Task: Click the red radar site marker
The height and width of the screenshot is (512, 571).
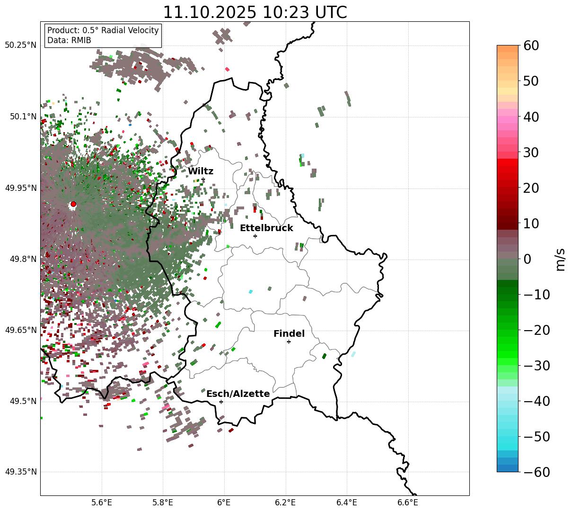Action: (x=73, y=204)
